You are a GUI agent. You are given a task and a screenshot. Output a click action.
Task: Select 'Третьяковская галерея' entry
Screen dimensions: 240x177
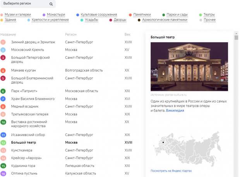pyautogui.click(x=30, y=114)
